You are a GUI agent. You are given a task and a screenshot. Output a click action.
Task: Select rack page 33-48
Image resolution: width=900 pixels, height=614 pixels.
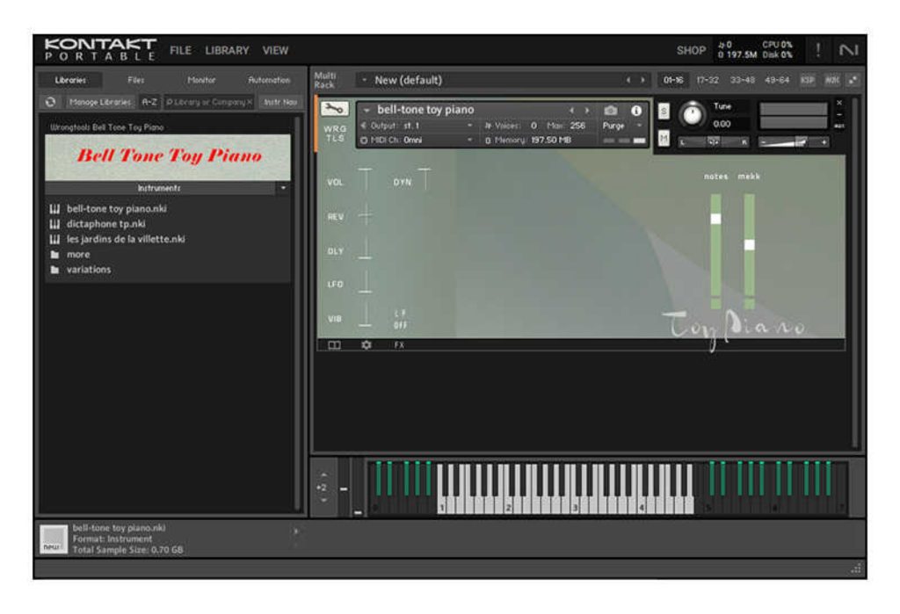tap(742, 80)
